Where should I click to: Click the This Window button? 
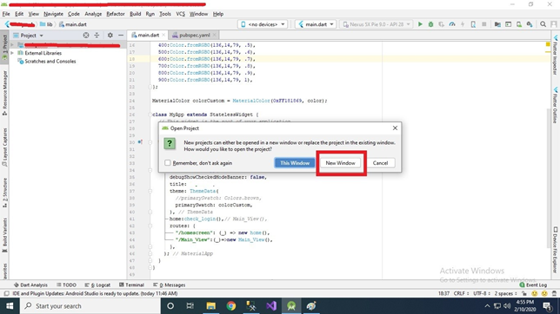[x=295, y=163]
